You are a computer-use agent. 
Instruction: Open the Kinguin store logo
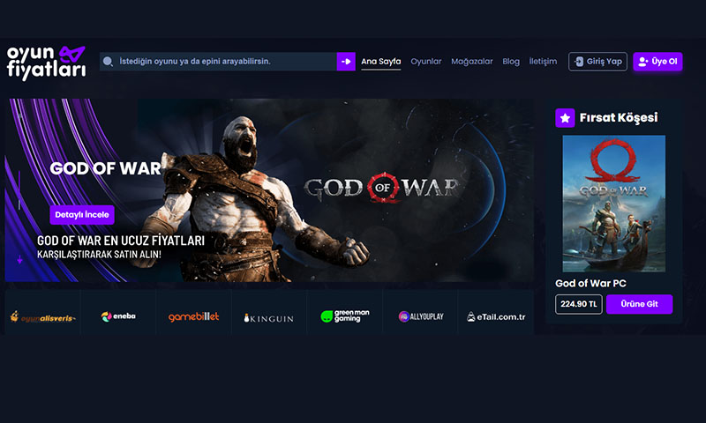point(269,318)
